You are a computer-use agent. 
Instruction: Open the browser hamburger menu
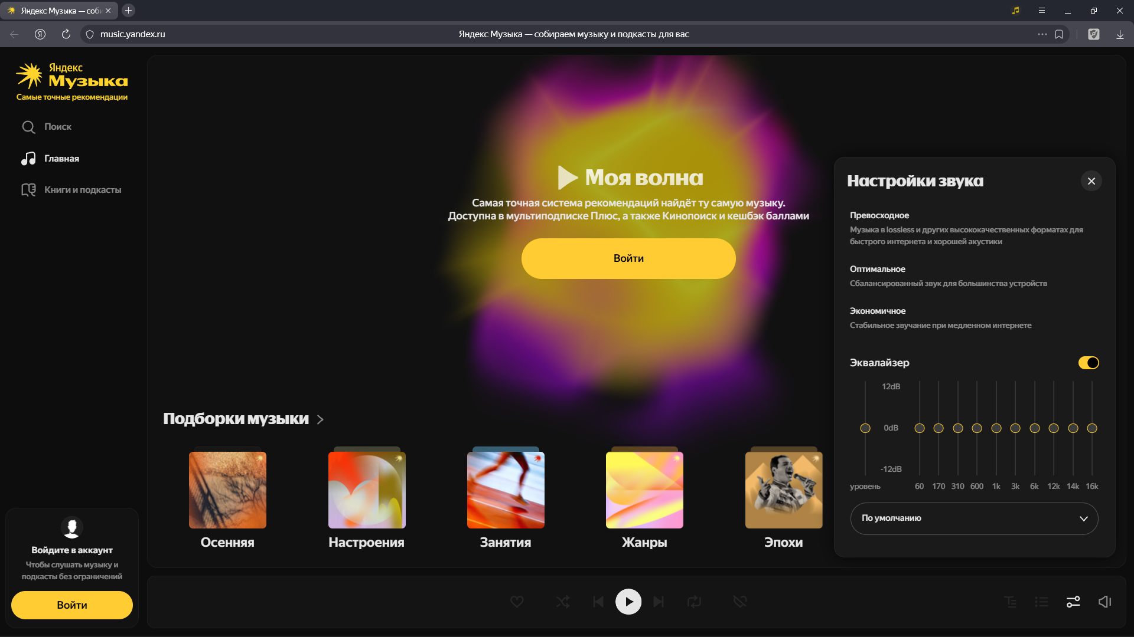click(1042, 11)
